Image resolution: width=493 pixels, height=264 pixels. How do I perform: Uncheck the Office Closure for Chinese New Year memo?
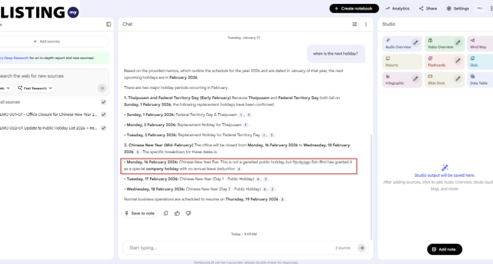[103, 115]
